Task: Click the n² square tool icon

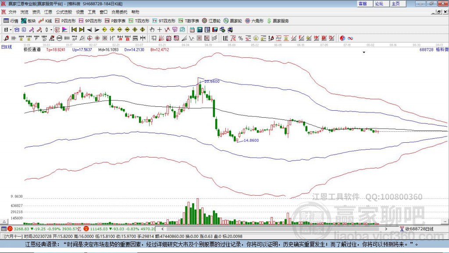Action: click(75, 38)
